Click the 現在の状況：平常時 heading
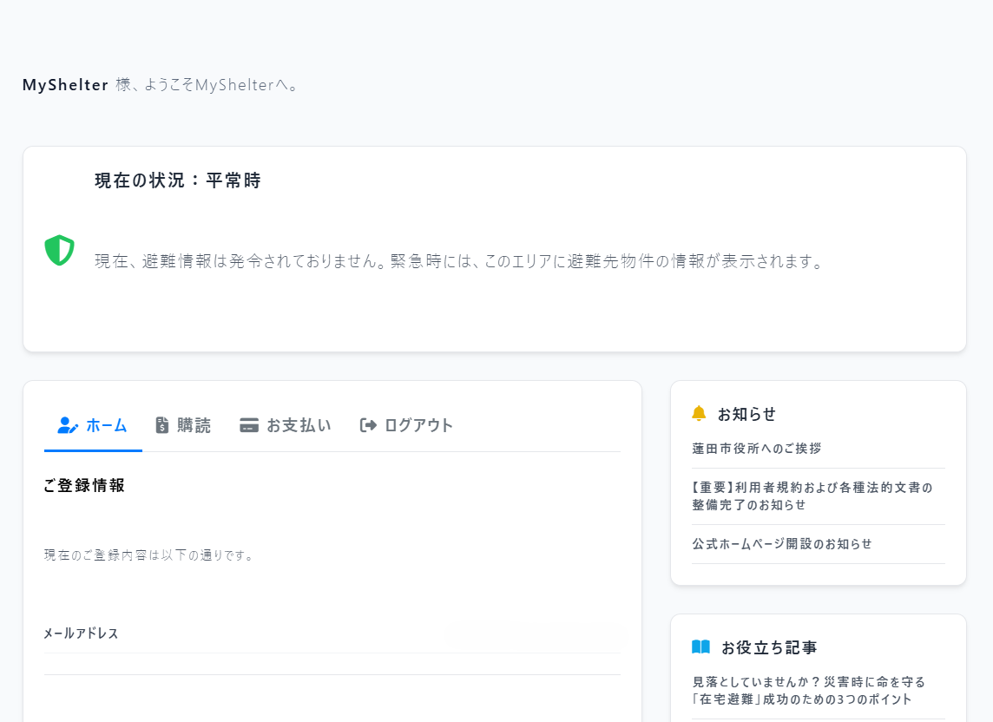This screenshot has width=993, height=722. click(178, 180)
